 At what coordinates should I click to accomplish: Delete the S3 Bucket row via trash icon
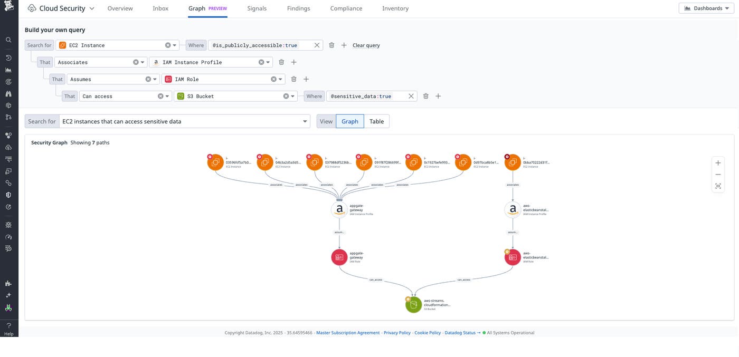pos(425,96)
